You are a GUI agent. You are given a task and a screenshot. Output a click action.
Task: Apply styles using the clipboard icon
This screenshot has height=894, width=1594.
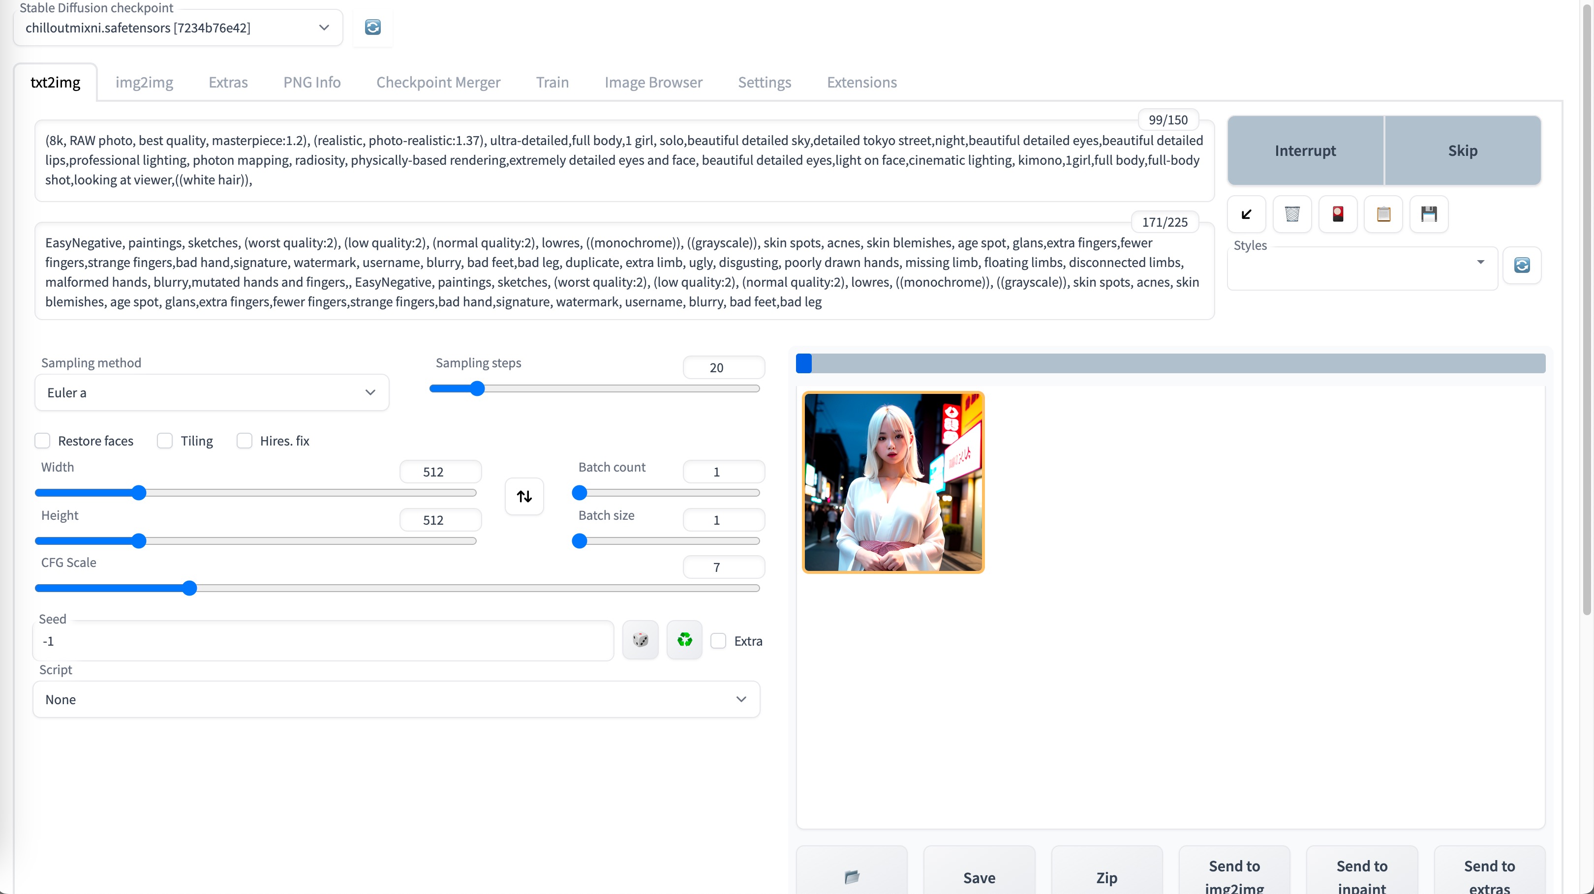pos(1383,214)
